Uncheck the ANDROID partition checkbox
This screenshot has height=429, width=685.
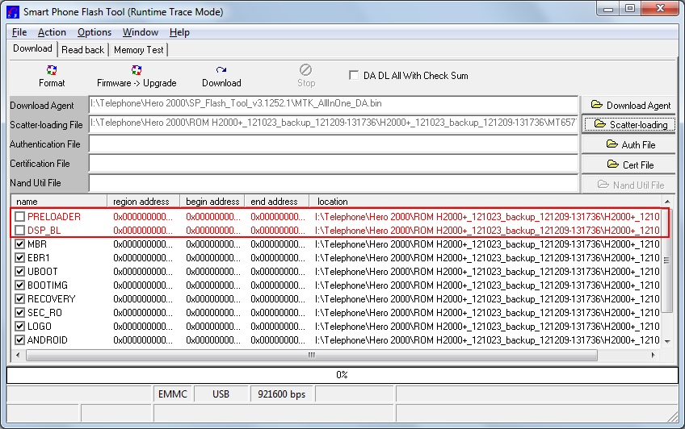coord(20,340)
